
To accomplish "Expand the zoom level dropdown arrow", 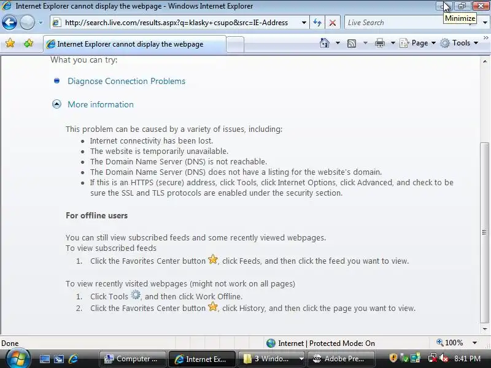I will pos(474,343).
